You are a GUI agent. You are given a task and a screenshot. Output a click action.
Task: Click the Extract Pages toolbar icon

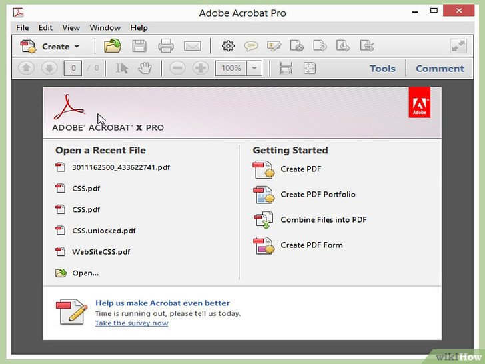[343, 46]
